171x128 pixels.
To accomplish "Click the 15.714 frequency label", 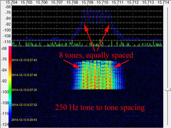I will point(163,2).
